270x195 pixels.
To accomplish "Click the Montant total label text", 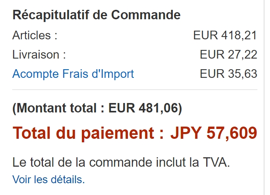I will pos(58,109).
